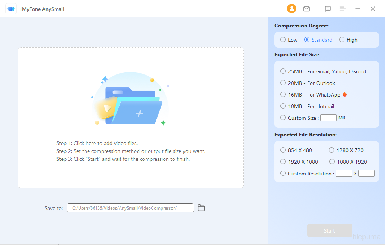Select 25MB for Gmail, Yahoo, Discord
Screen dimensions: 385x245
pyautogui.click(x=283, y=71)
